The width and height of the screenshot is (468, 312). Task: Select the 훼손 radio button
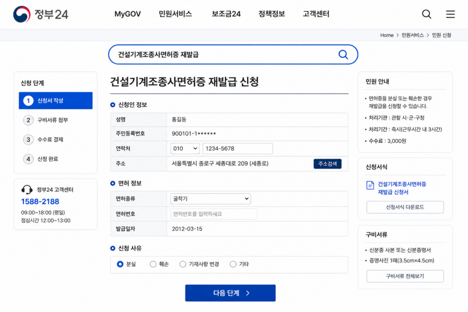click(x=153, y=264)
